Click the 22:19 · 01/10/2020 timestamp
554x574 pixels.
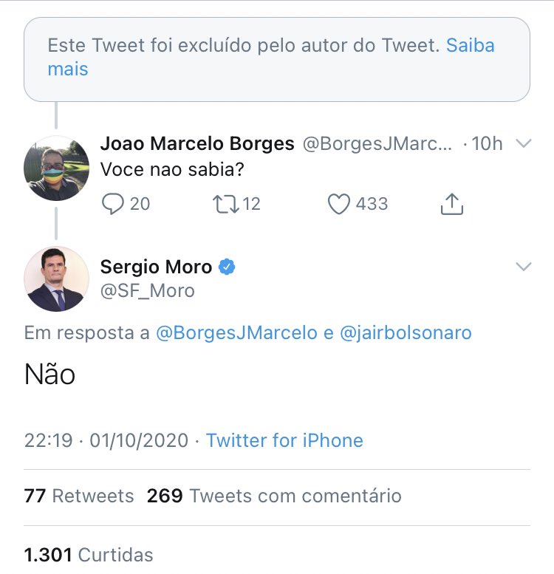106,441
